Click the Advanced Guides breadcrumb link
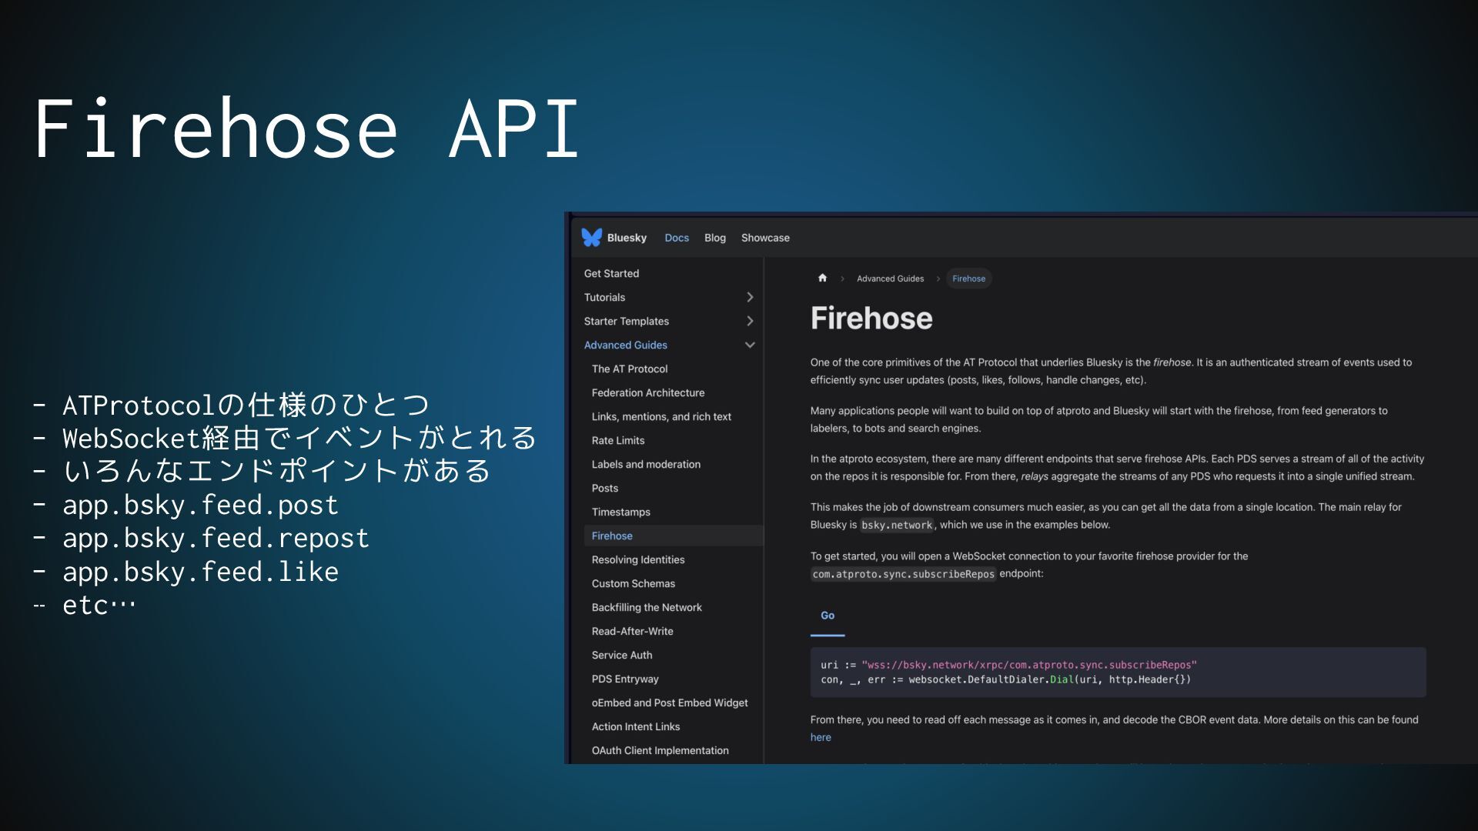This screenshot has height=831, width=1478. (x=890, y=279)
